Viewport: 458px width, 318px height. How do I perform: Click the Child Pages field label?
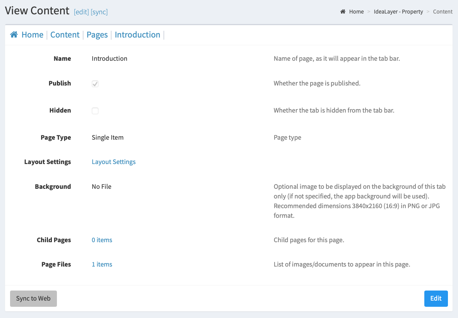click(54, 240)
